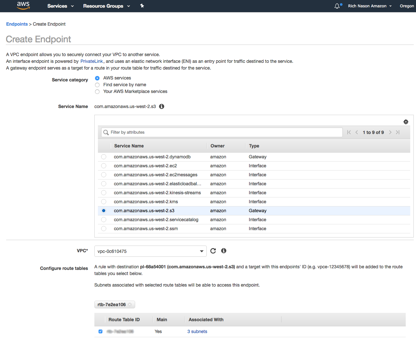This screenshot has width=416, height=351.
Task: Refresh the VPC list
Action: pyautogui.click(x=213, y=251)
